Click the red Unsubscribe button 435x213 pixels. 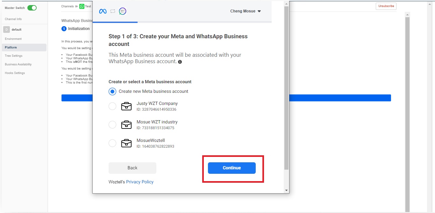[386, 6]
